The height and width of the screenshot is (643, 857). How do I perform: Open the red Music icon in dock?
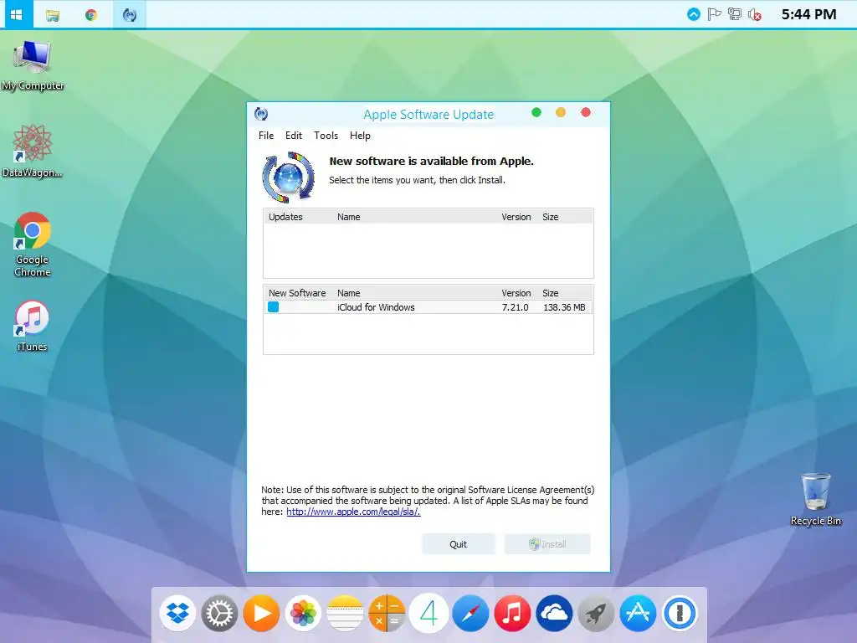(512, 613)
